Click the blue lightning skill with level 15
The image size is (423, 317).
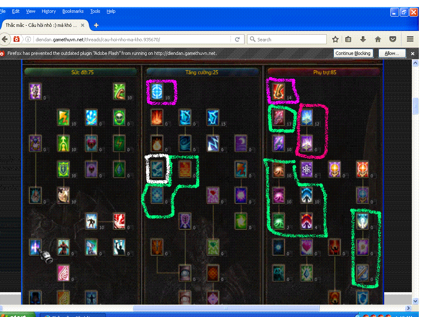(213, 118)
